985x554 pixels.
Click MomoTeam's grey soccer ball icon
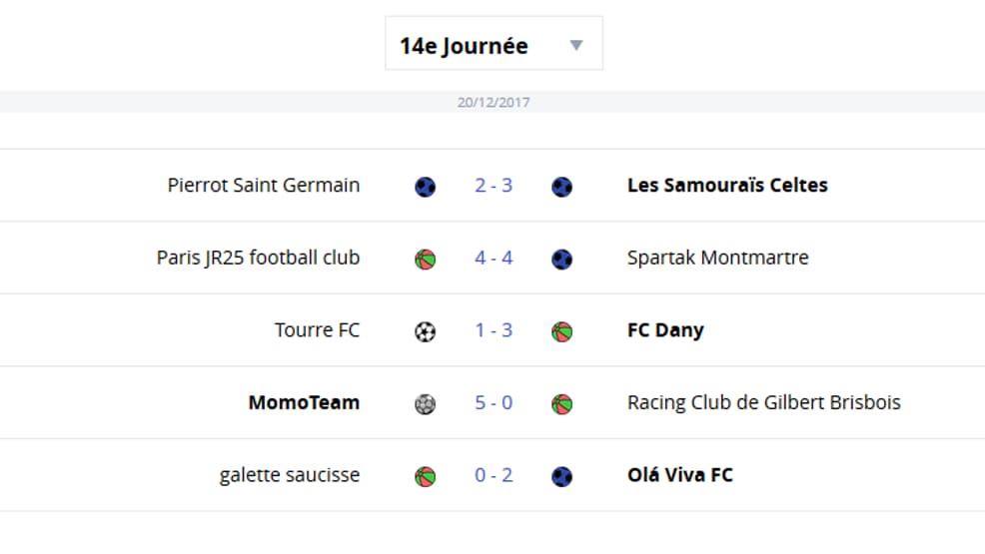pyautogui.click(x=426, y=403)
